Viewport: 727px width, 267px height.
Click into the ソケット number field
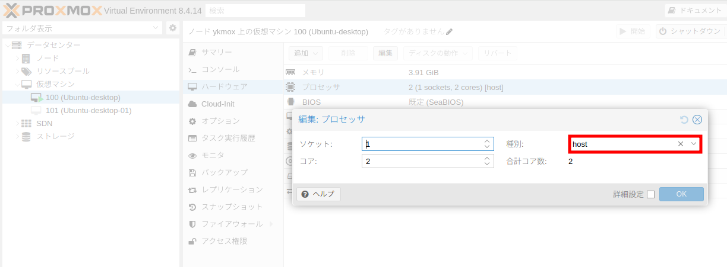[x=422, y=144]
